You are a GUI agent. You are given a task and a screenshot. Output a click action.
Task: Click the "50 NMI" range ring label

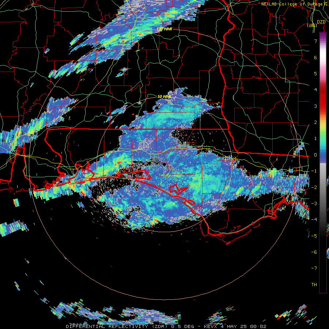pyautogui.click(x=164, y=97)
